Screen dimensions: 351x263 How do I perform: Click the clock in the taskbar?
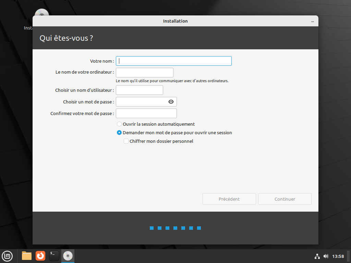point(338,256)
